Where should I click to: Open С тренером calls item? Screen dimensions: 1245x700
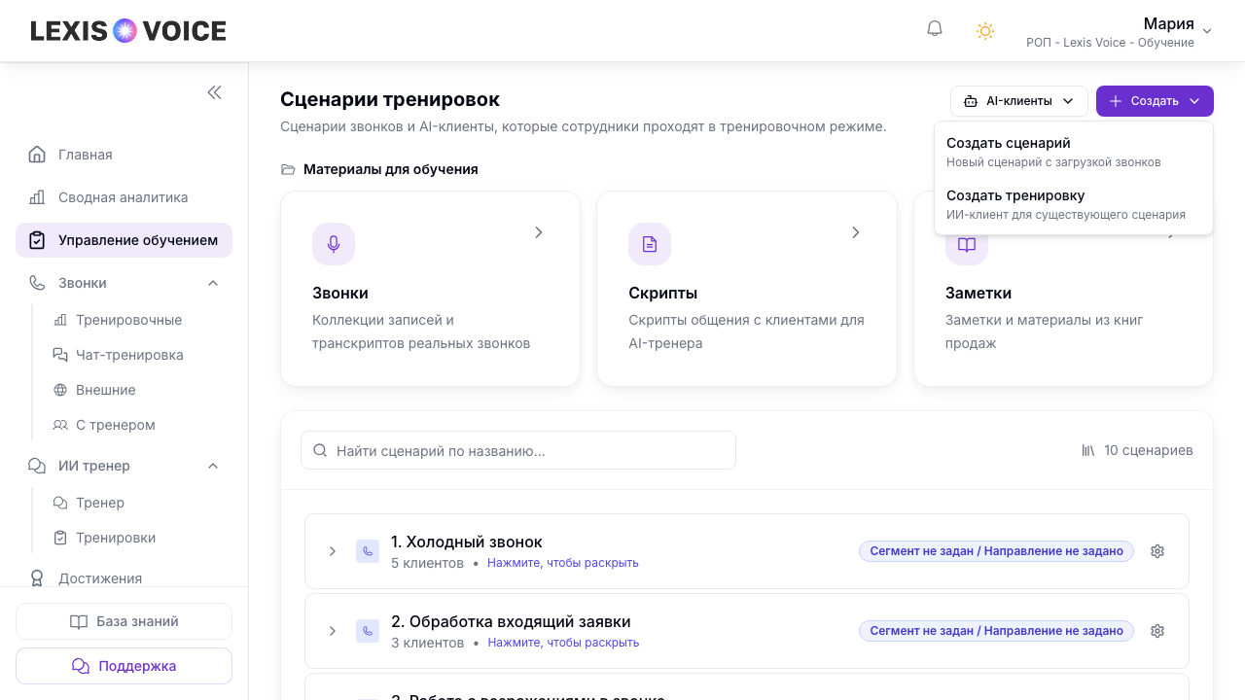click(x=115, y=425)
